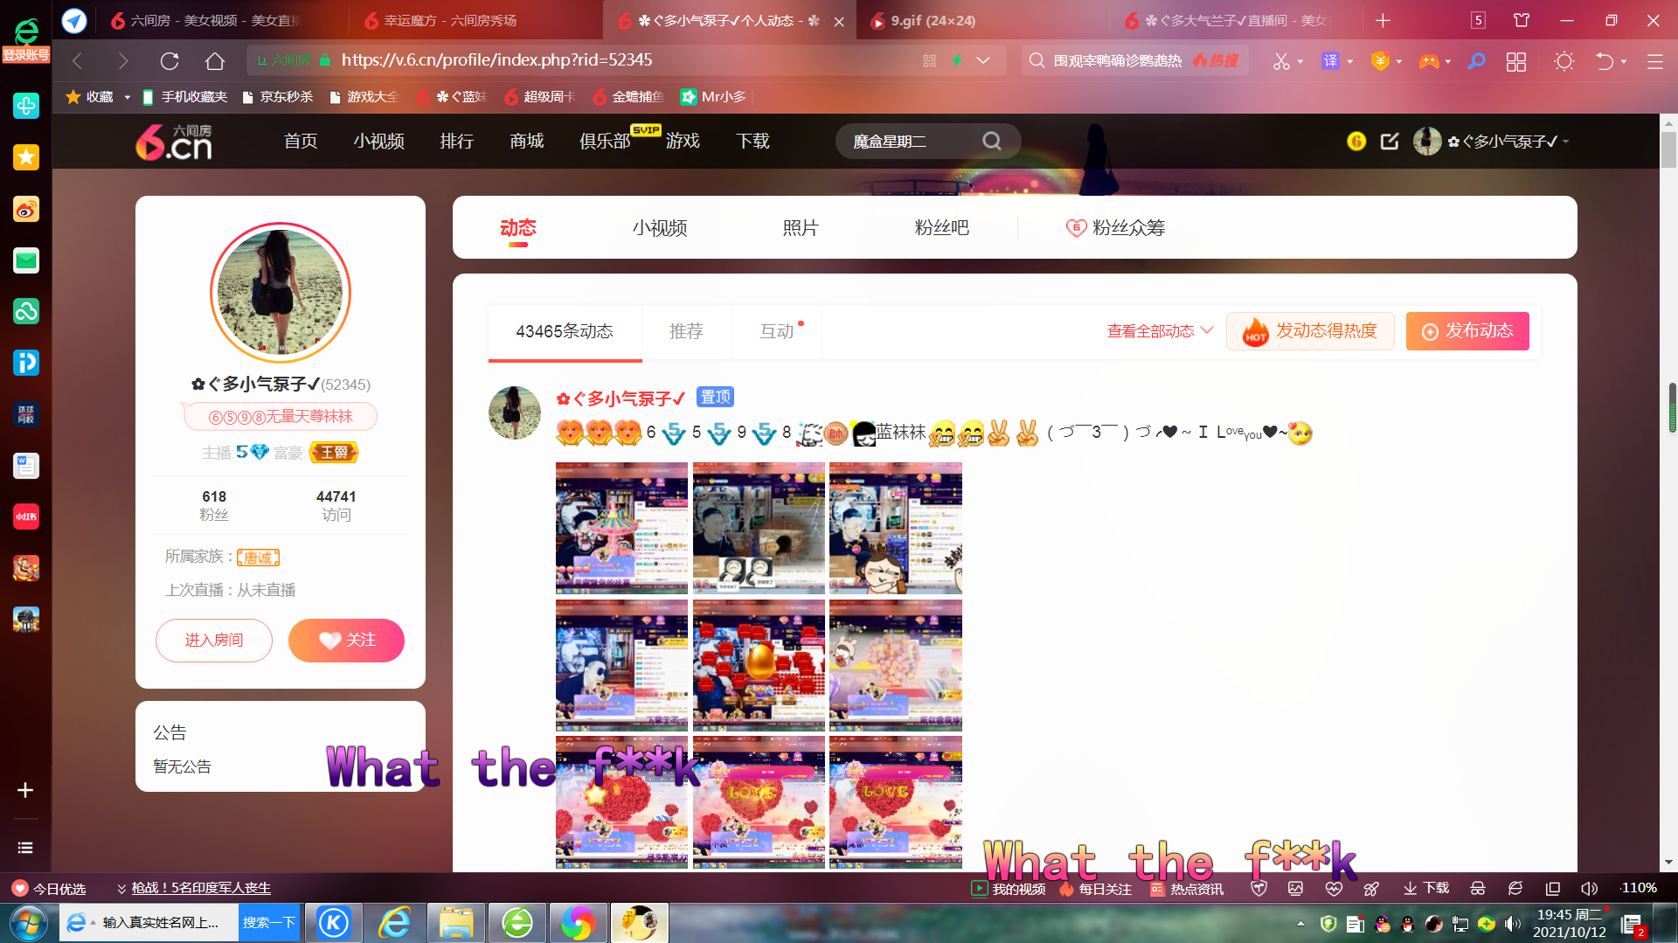
Task: Open Internet Explorer taskbar icon
Action: 395,923
